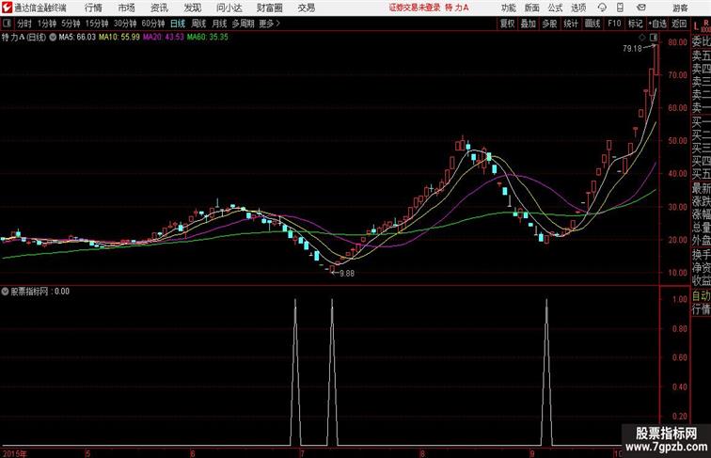Click the 叠加 overlay button
This screenshot has width=711, height=458.
(x=529, y=24)
